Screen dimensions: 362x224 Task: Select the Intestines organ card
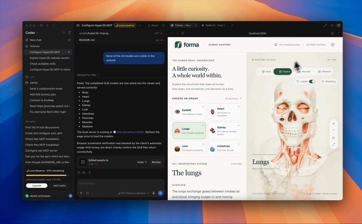(x=224, y=147)
